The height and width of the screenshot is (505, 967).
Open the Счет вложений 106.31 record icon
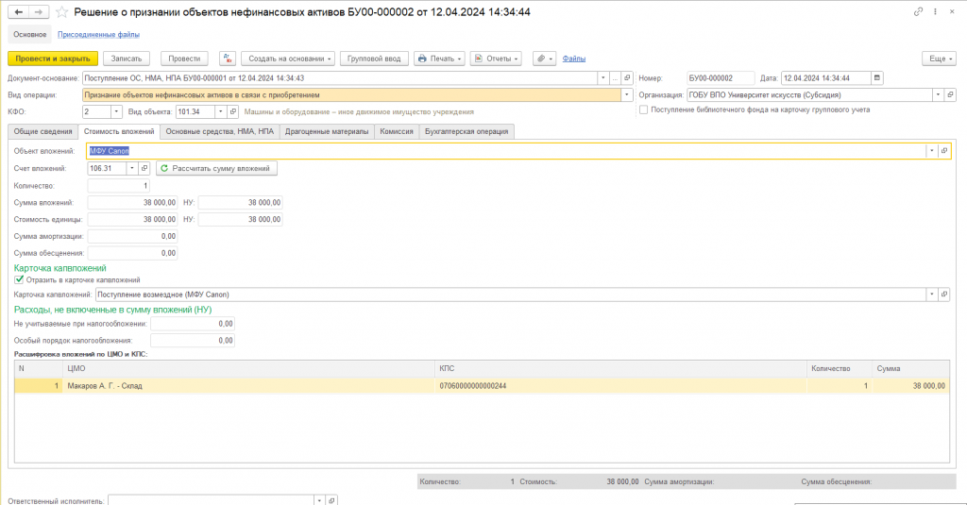pos(144,168)
